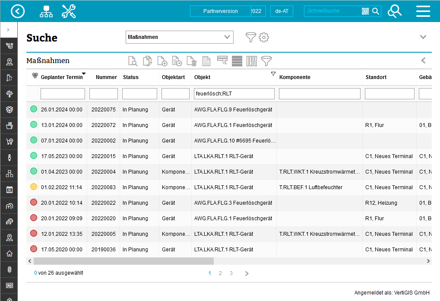Viewport: 440px width, 301px height.
Task: Click yellow status dot of row 20220083
Action: click(34, 187)
